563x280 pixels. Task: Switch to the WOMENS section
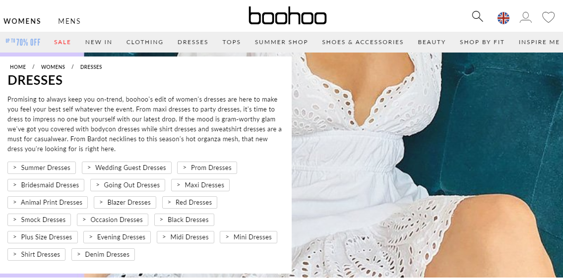pyautogui.click(x=22, y=21)
